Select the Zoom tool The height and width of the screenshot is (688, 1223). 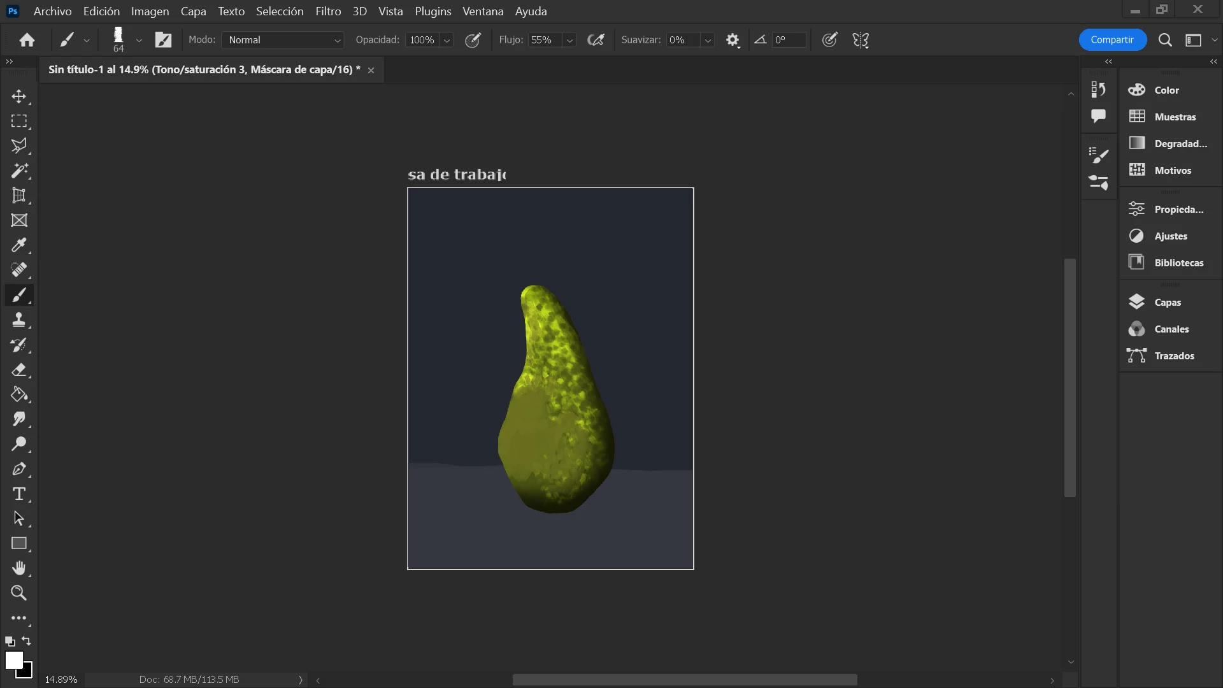tap(19, 593)
